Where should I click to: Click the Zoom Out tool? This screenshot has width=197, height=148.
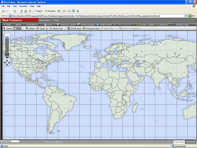click(x=56, y=28)
